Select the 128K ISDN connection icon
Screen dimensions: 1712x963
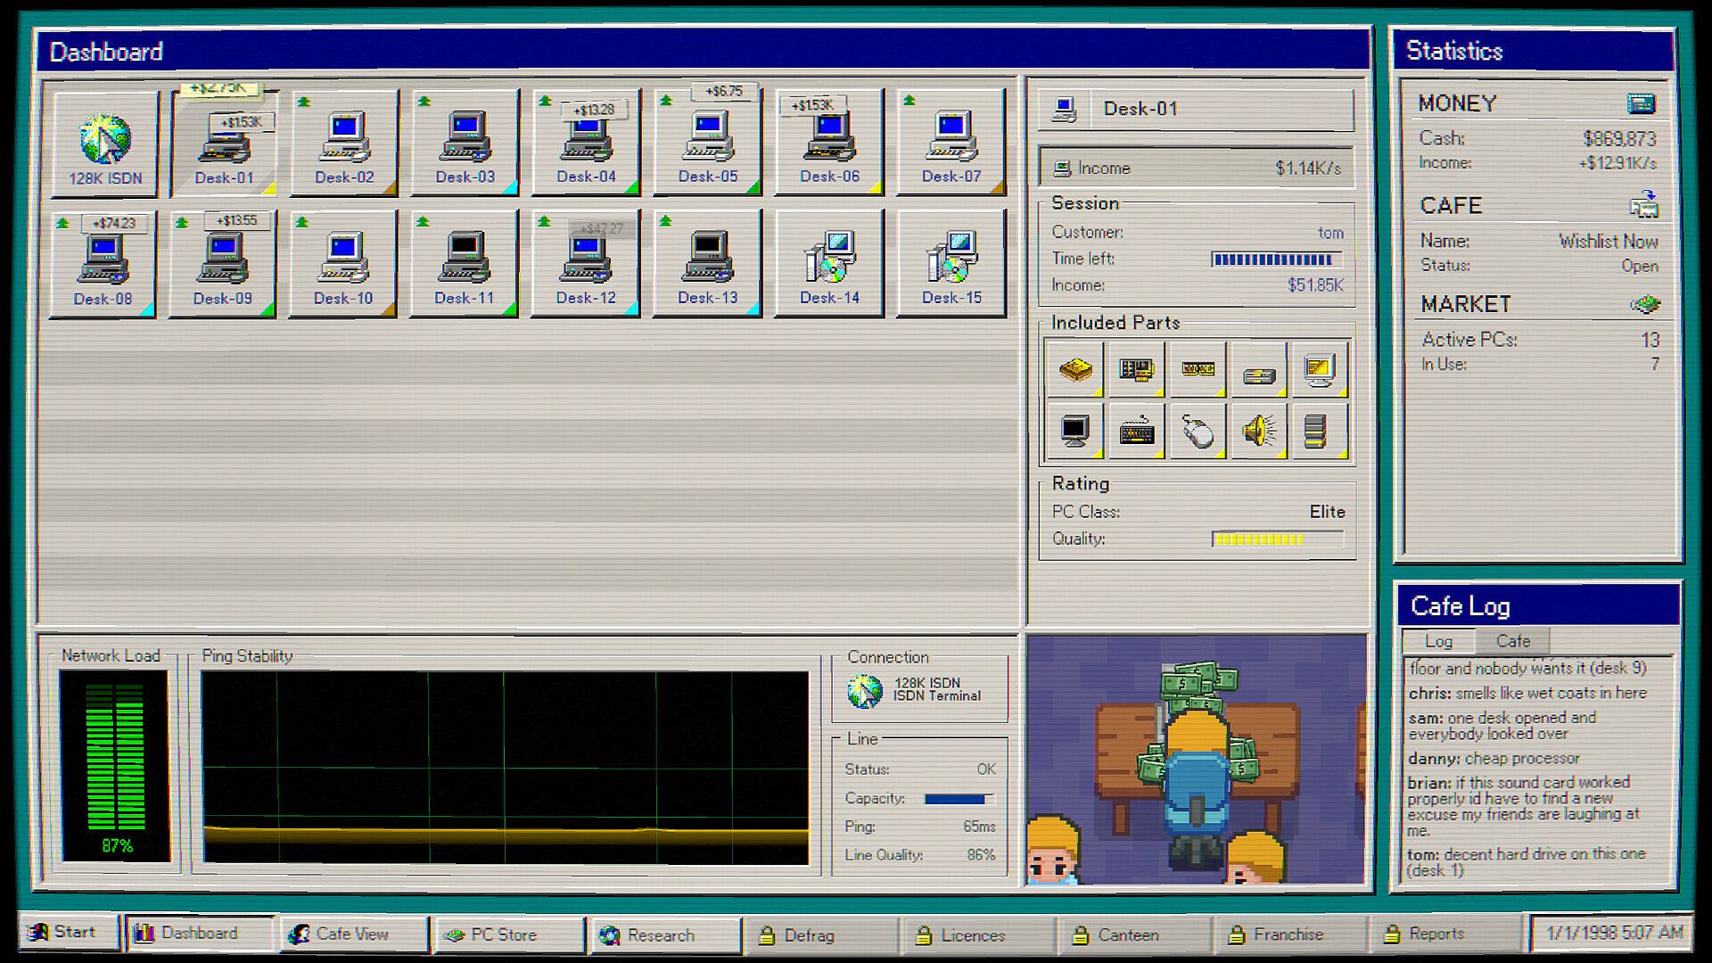point(105,144)
